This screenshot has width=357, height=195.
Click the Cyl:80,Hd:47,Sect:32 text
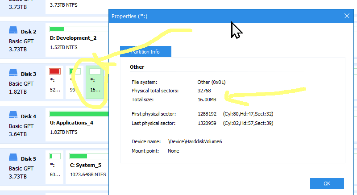[248, 114]
